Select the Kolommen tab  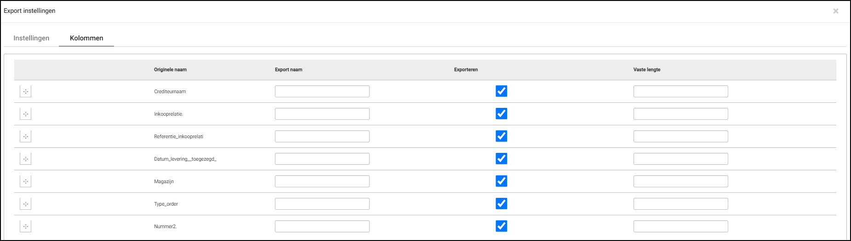pos(86,38)
